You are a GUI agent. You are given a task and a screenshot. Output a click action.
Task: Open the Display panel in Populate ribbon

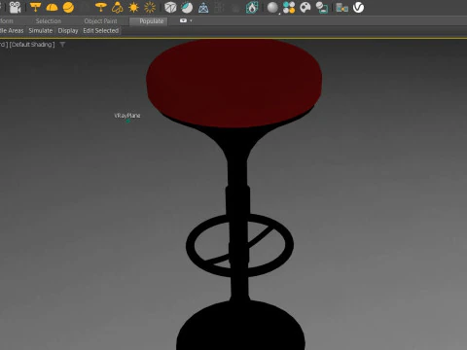tap(68, 31)
